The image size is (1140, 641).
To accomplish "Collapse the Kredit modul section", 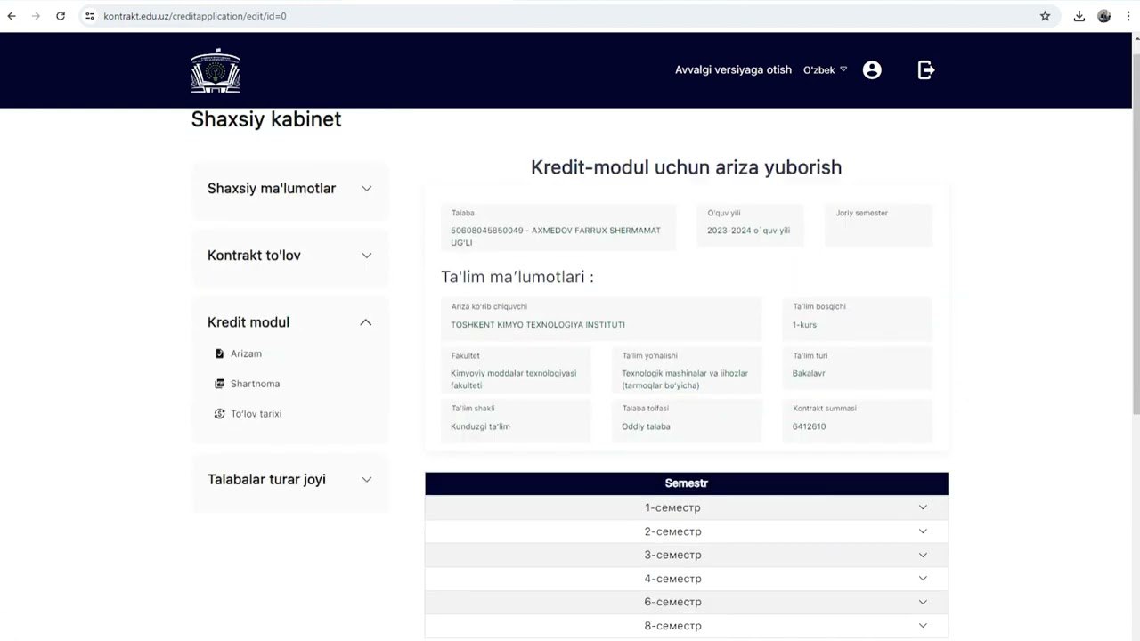I will pos(365,322).
